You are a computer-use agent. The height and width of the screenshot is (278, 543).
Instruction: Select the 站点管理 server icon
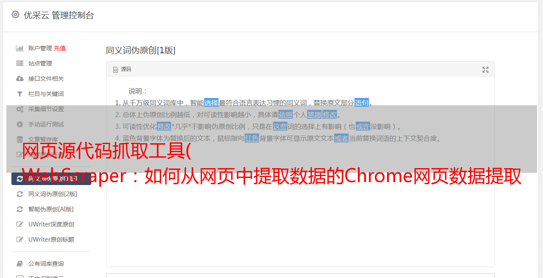tap(19, 63)
